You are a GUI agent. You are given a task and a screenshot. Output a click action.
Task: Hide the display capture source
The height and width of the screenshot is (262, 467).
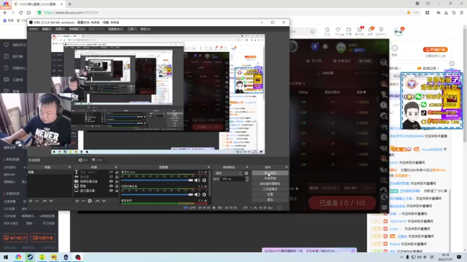coord(111,191)
